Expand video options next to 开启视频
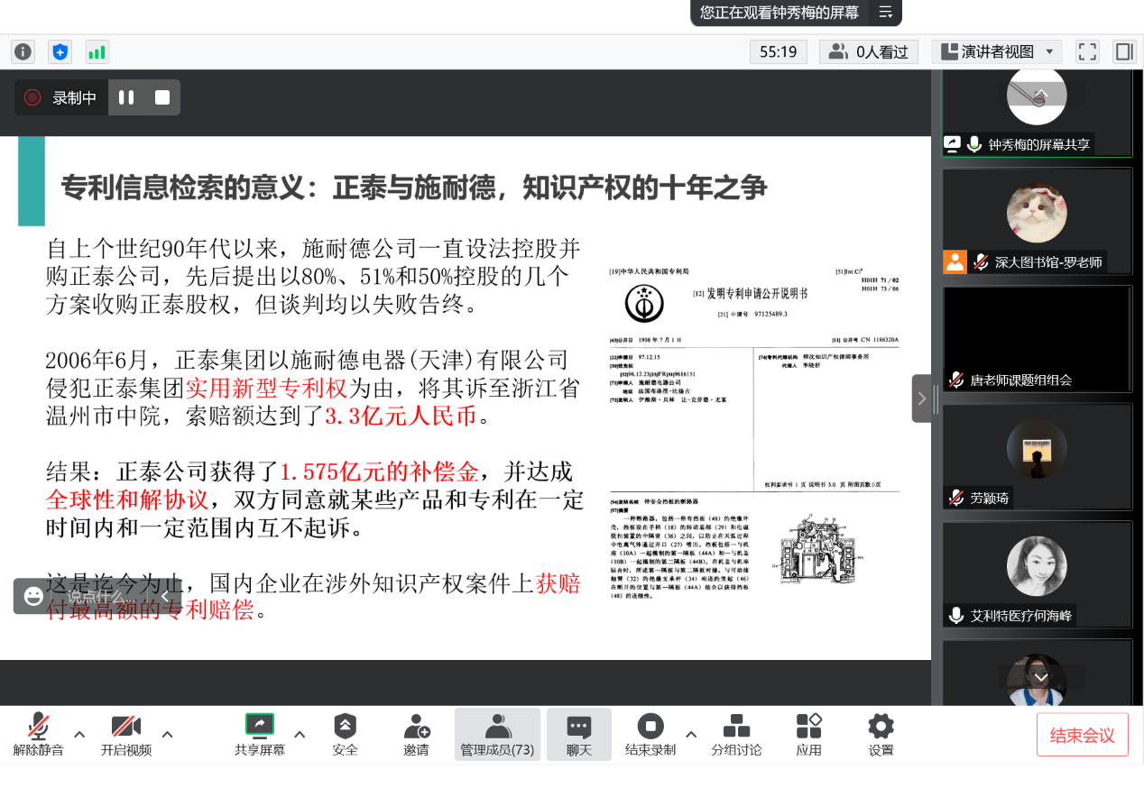 coord(167,734)
